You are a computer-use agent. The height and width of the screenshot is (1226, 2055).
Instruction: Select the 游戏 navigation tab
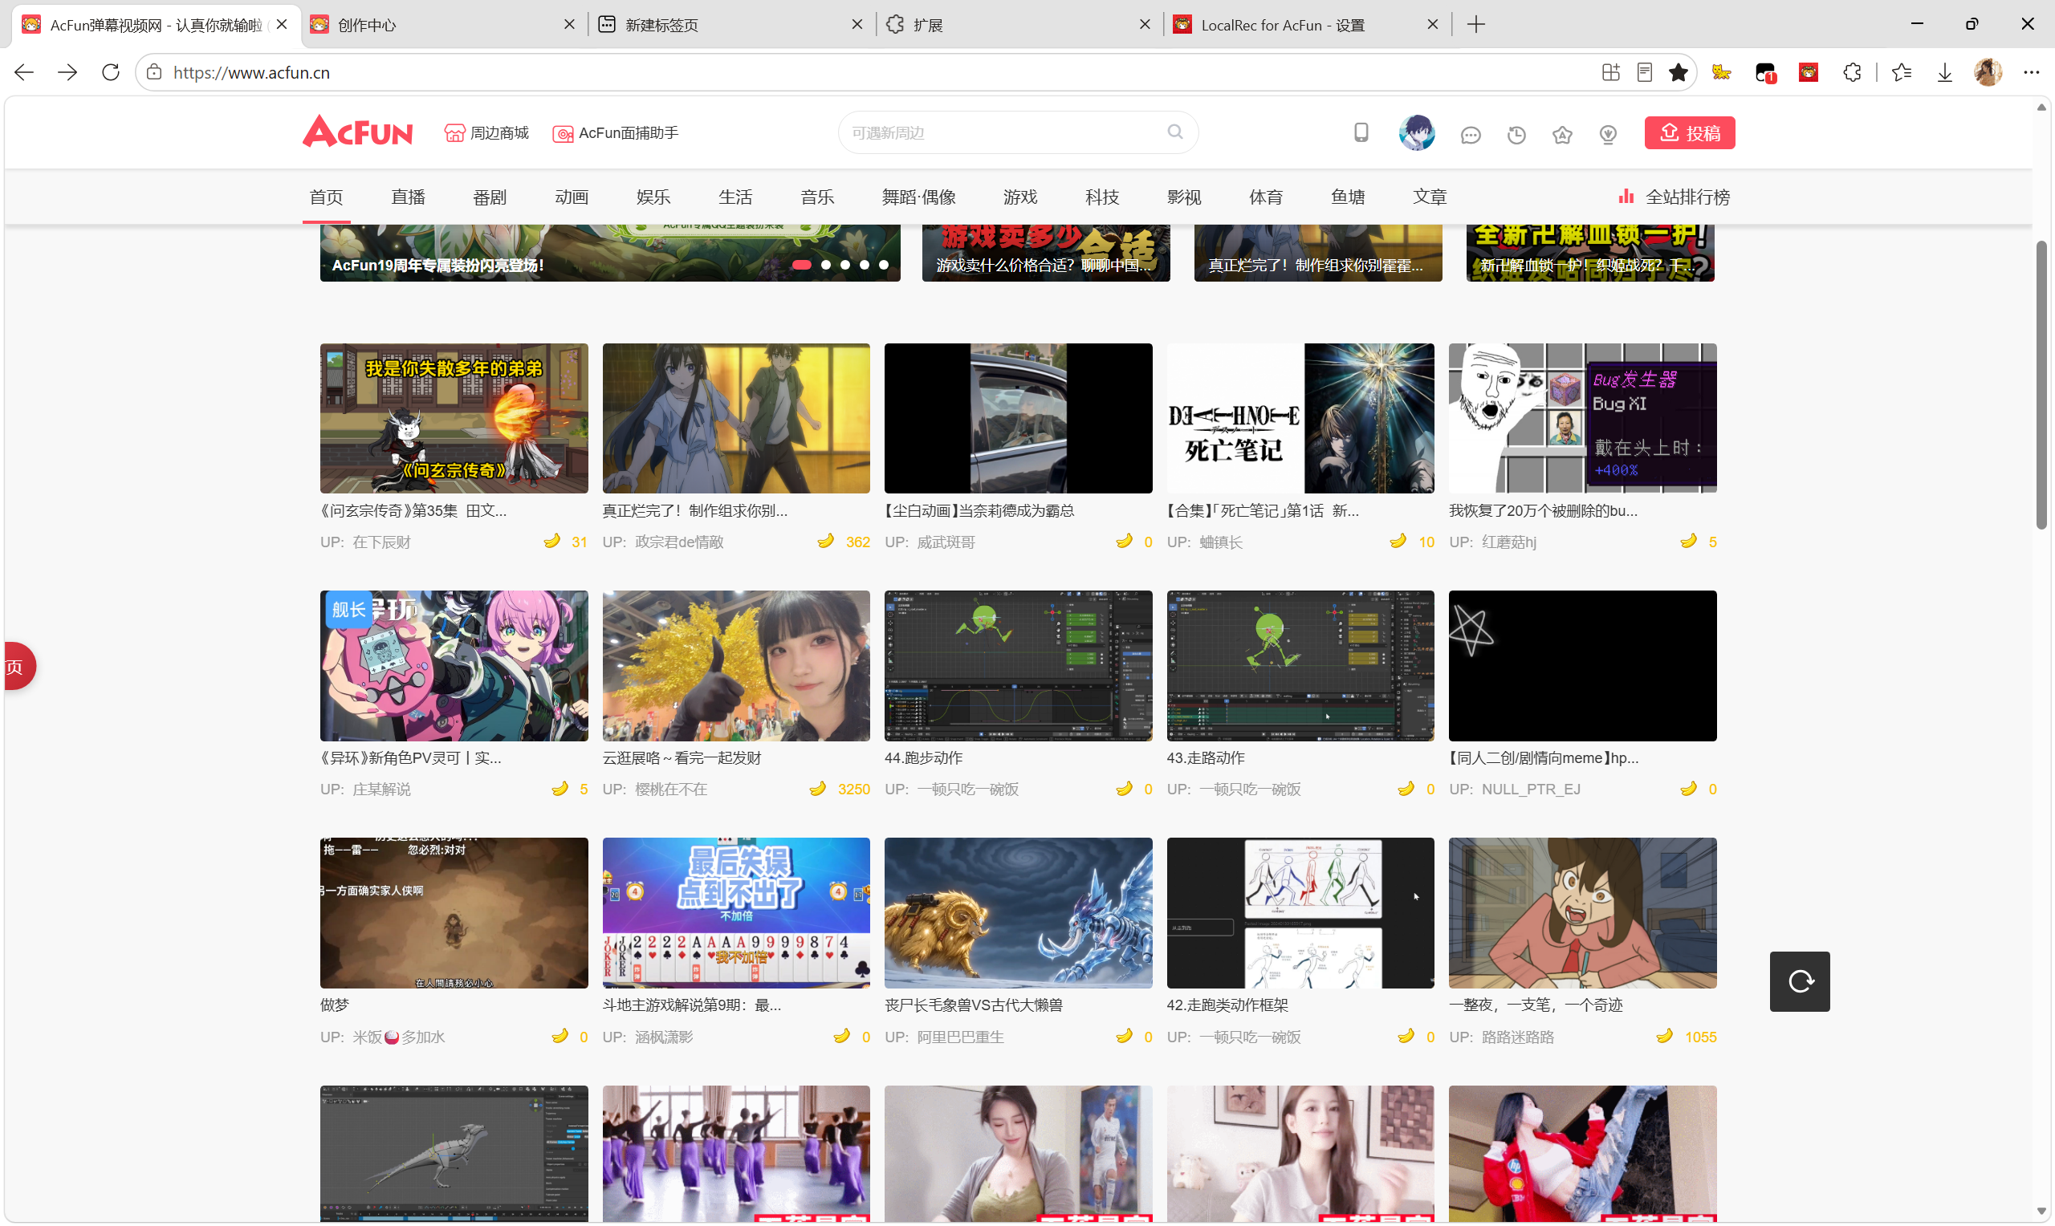(x=1019, y=197)
